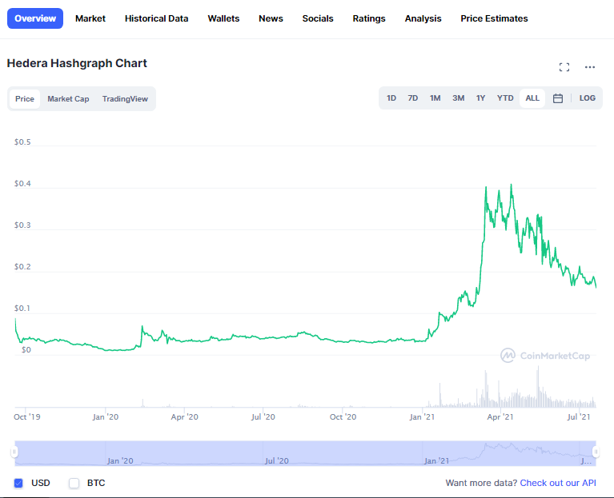Click the right range slider handle
This screenshot has width=614, height=498.
click(596, 452)
